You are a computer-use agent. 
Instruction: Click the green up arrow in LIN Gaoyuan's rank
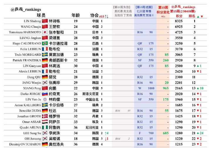click(x=198, y=66)
